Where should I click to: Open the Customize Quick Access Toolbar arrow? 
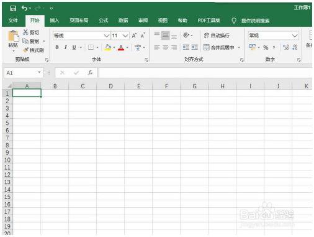coord(52,8)
